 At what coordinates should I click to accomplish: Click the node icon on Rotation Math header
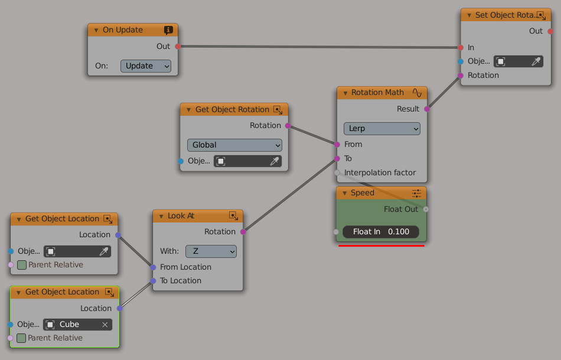[418, 92]
